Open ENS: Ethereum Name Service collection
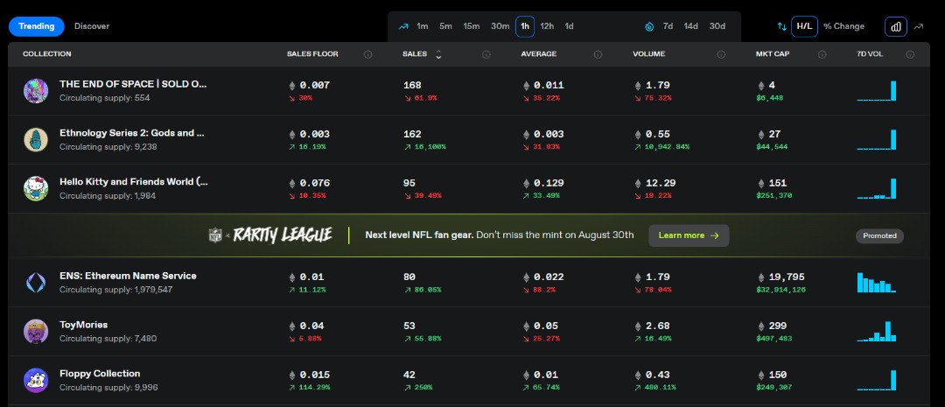Viewport: 945px width, 407px height. [x=128, y=277]
